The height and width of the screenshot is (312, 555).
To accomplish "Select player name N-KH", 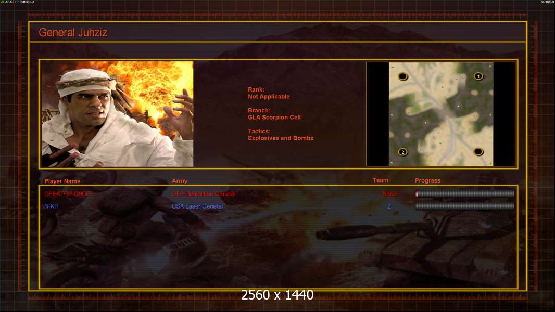I will point(52,206).
